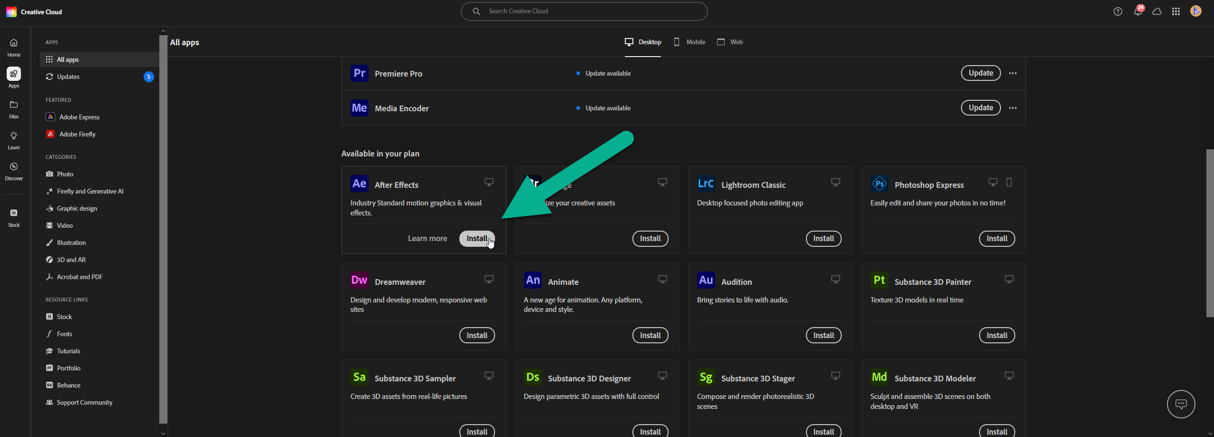
Task: Update Premiere Pro
Action: coord(981,73)
